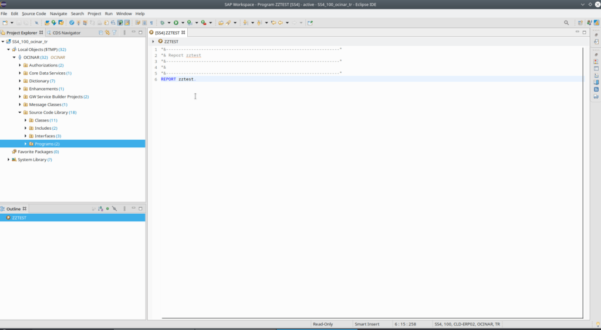This screenshot has height=330, width=601.
Task: Toggle Link with Editor in Project Explorer
Action: [107, 32]
